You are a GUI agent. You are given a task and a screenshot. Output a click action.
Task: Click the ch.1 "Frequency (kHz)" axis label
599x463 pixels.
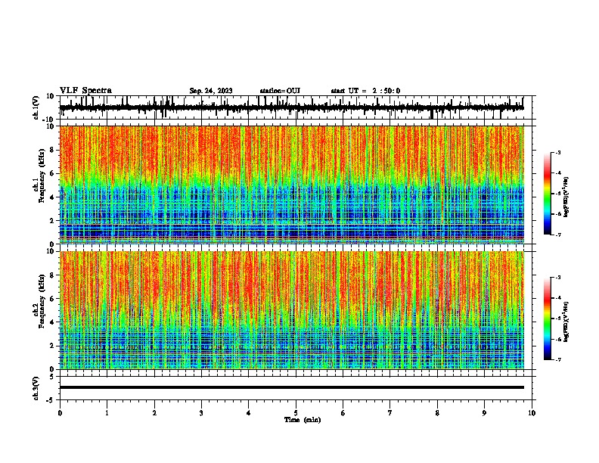click(x=42, y=176)
